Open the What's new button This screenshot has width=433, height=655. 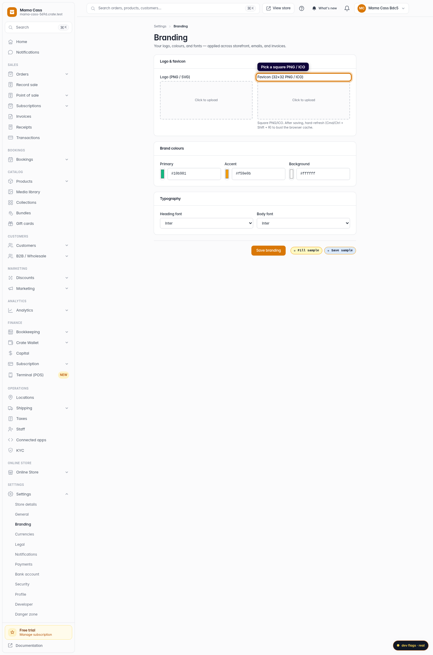pos(324,8)
